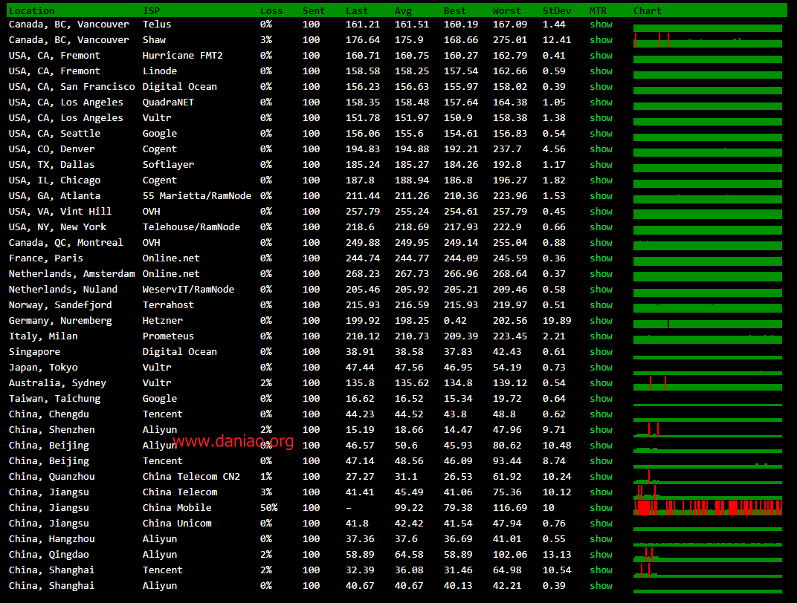Screen dimensions: 797x603
Task: Select the StDev column header
Action: [x=557, y=10]
